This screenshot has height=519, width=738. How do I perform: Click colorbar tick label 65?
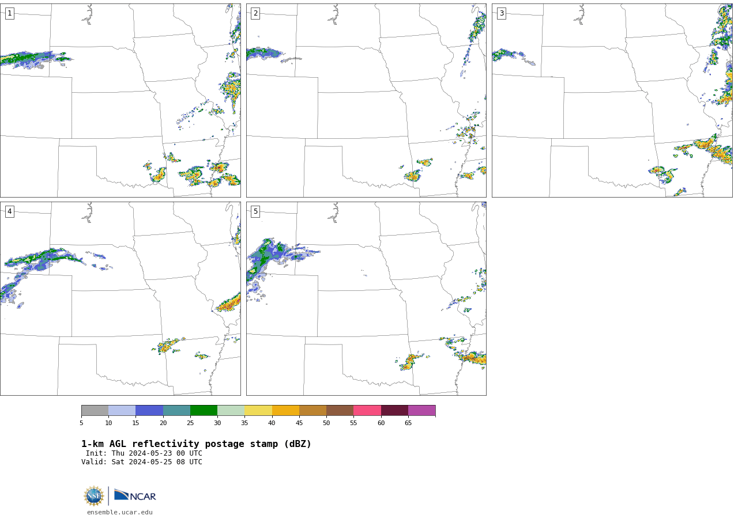408,423
